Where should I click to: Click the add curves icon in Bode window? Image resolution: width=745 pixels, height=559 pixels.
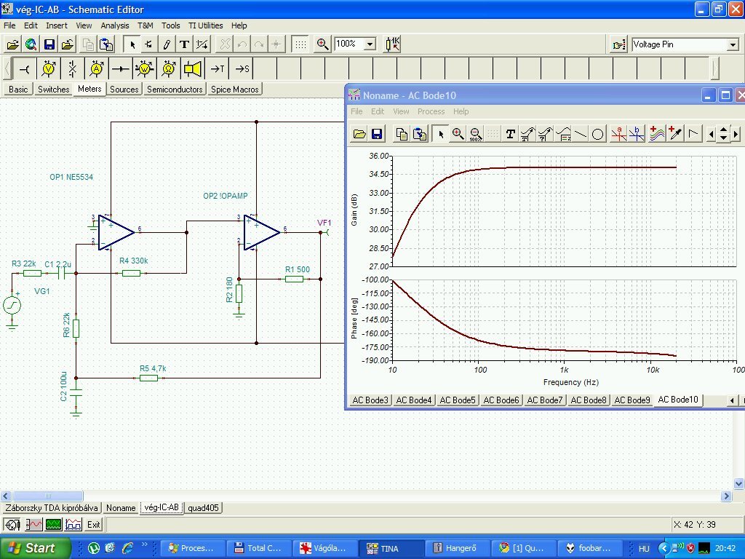(657, 135)
